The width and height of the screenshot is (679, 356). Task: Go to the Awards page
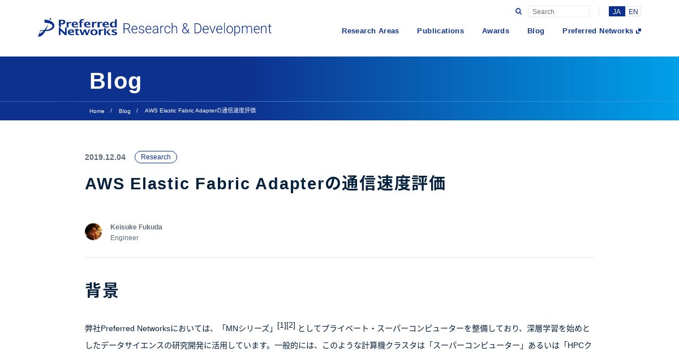[x=496, y=31]
